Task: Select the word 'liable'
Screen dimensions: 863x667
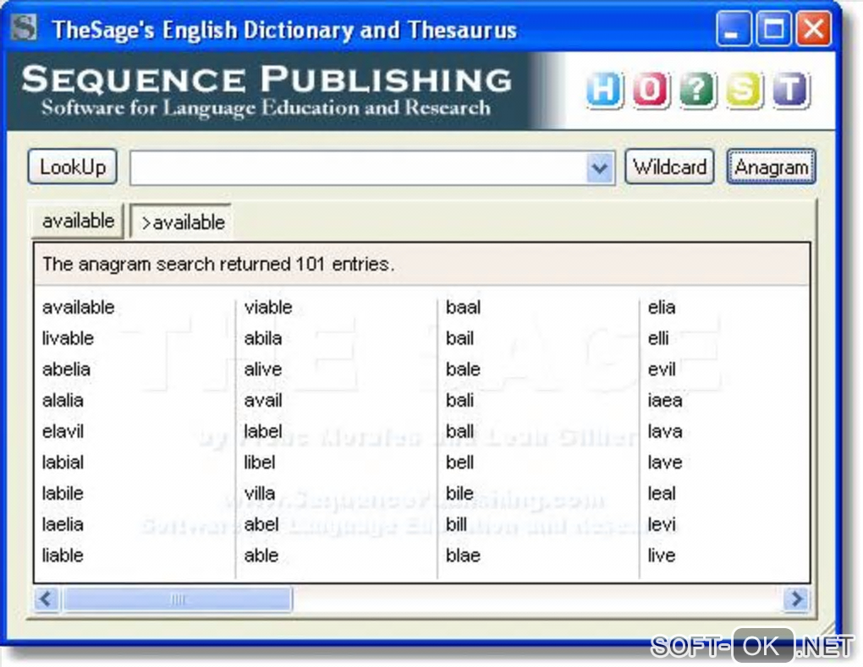Action: [x=63, y=555]
